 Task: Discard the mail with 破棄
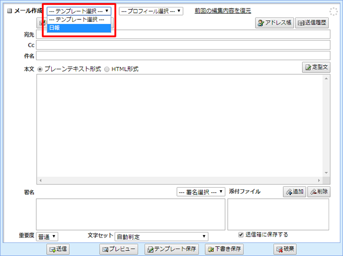click(285, 249)
